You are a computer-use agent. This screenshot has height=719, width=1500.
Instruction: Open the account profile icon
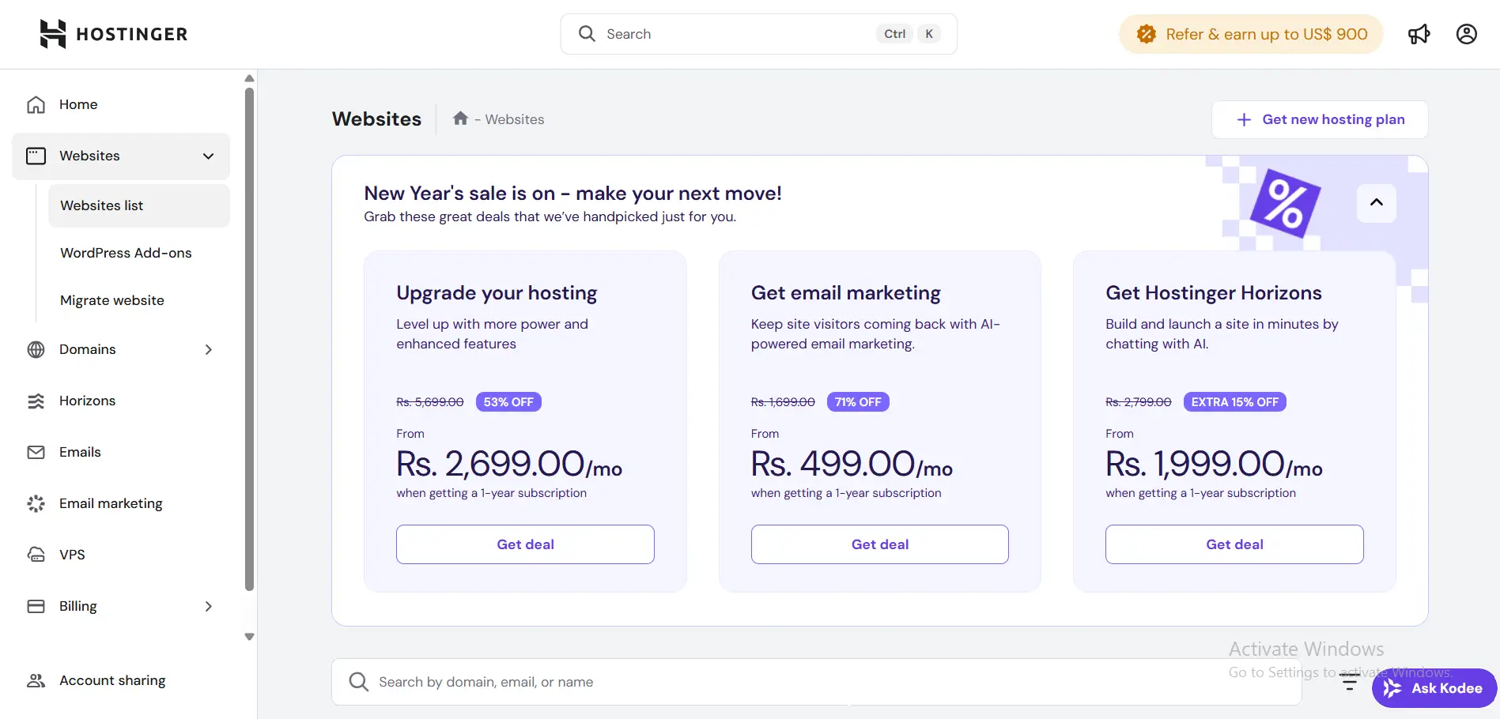click(1466, 34)
